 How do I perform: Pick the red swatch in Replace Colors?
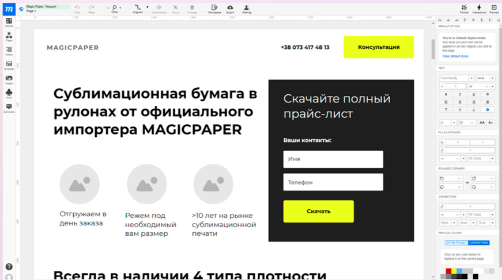[449, 271]
